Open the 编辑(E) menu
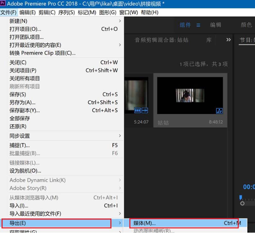Screen dimensions: 255x233 pos(28,12)
